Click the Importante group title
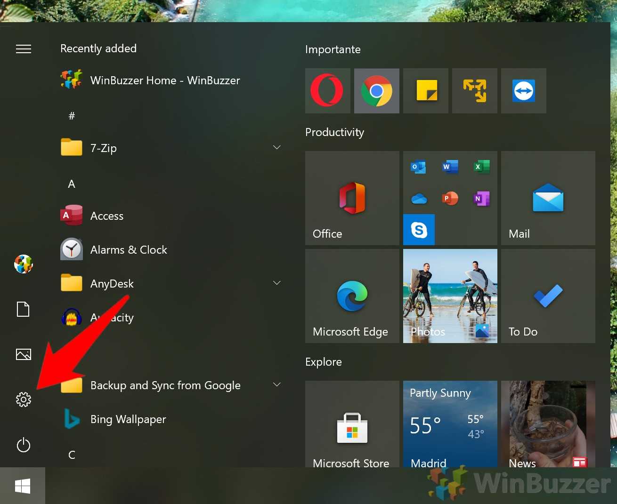 pyautogui.click(x=333, y=49)
